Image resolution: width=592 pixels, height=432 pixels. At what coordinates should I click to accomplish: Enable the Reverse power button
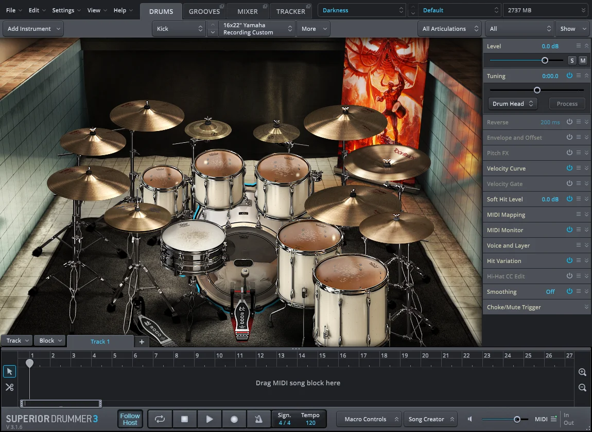[x=569, y=122]
